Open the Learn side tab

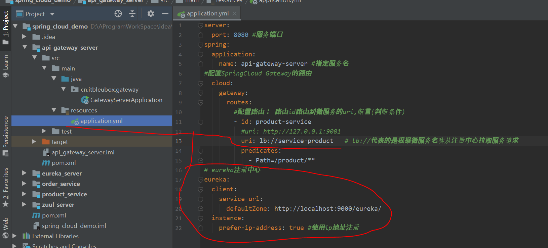click(5, 66)
